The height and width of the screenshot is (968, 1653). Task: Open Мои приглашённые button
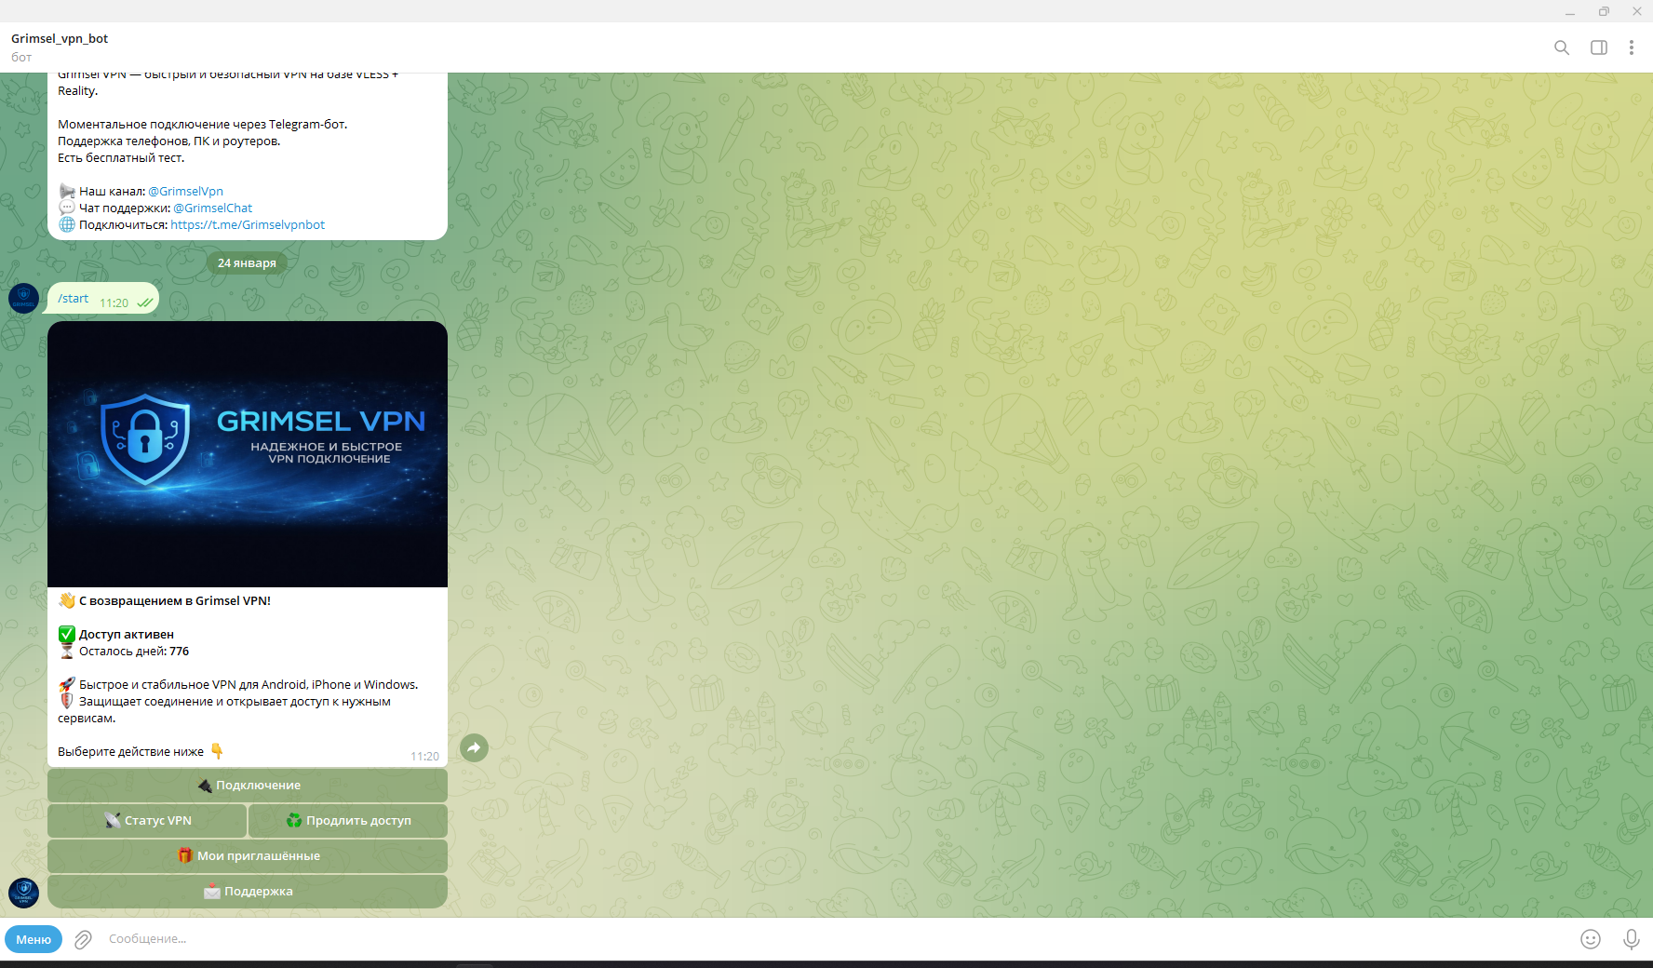point(248,856)
